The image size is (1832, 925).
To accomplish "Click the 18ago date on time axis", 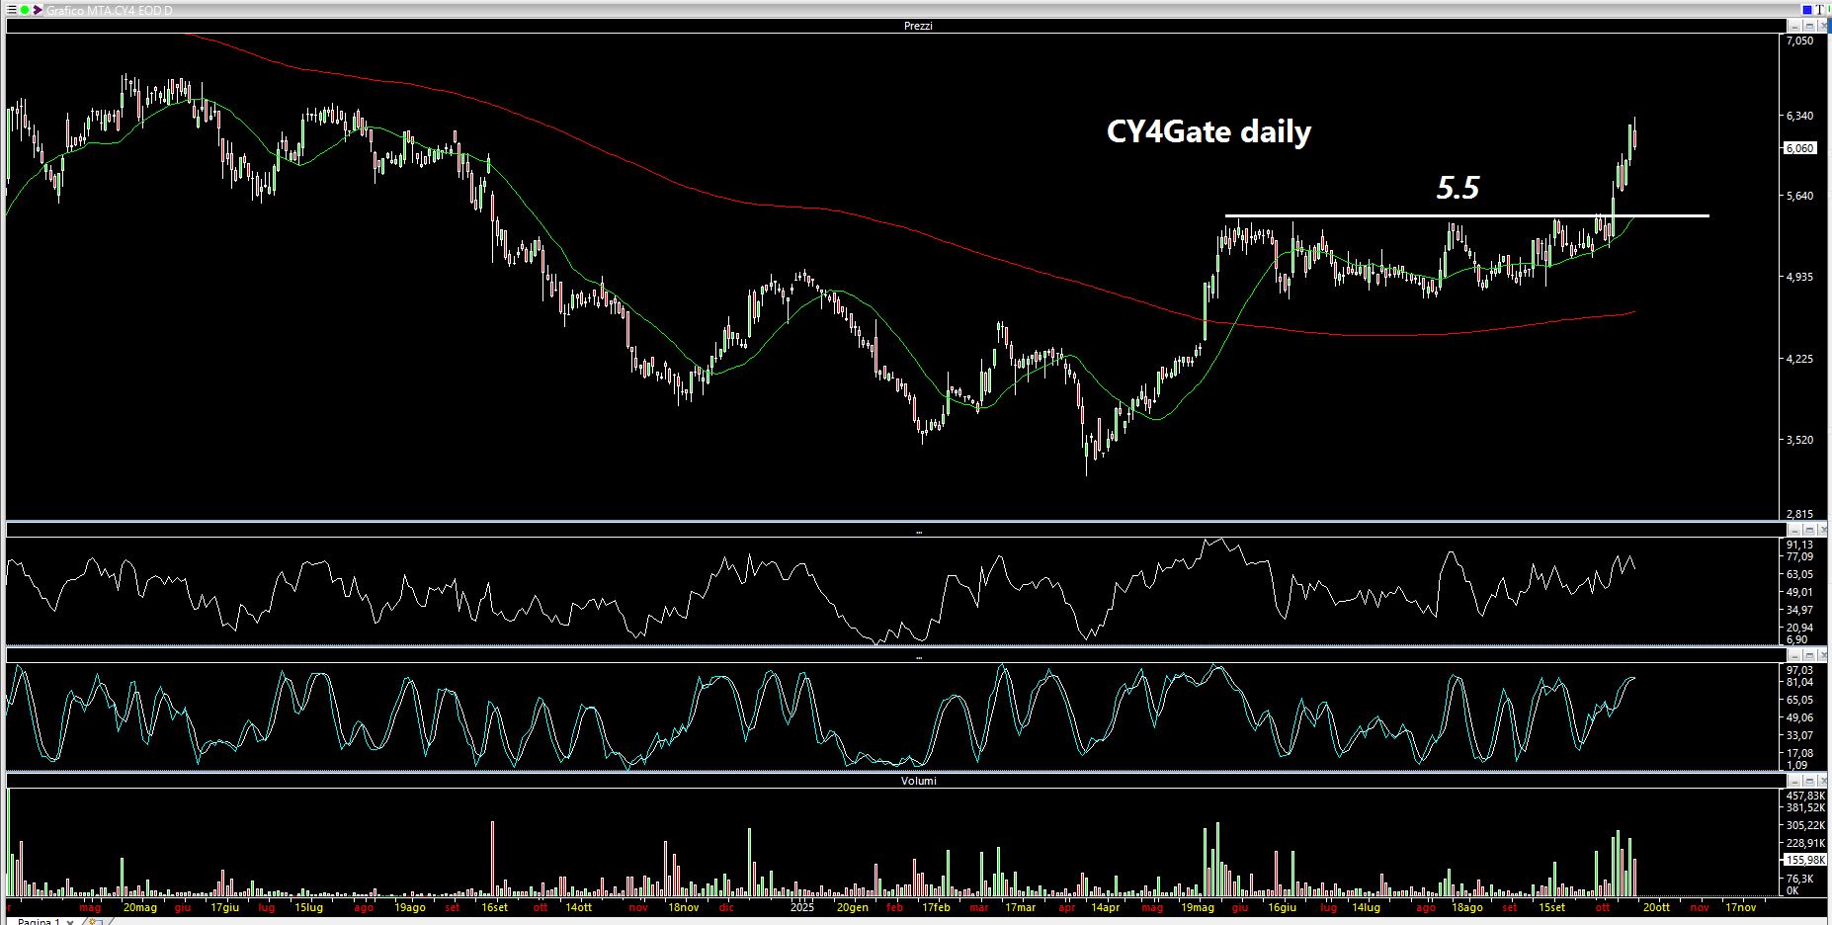I will click(x=1466, y=907).
